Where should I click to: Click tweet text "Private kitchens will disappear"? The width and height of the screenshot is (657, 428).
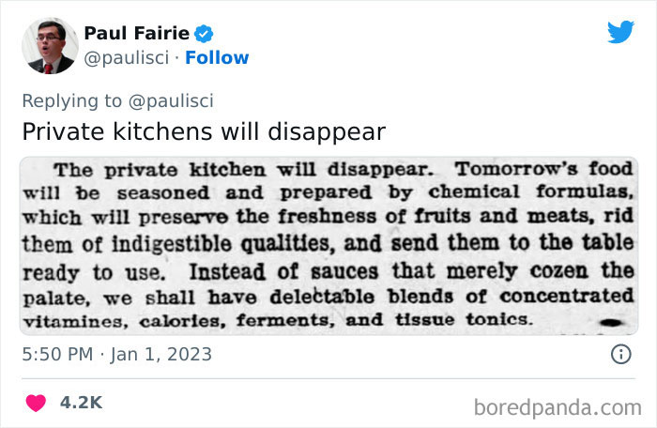pyautogui.click(x=204, y=131)
